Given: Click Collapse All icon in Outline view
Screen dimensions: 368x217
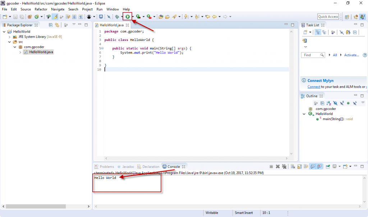Looking at the screenshot, I should (322, 103).
